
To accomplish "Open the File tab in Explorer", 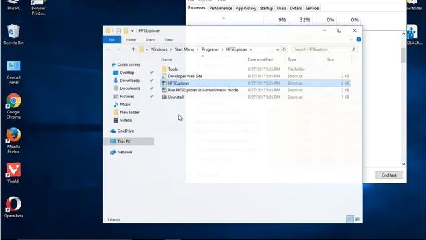I will click(x=112, y=40).
